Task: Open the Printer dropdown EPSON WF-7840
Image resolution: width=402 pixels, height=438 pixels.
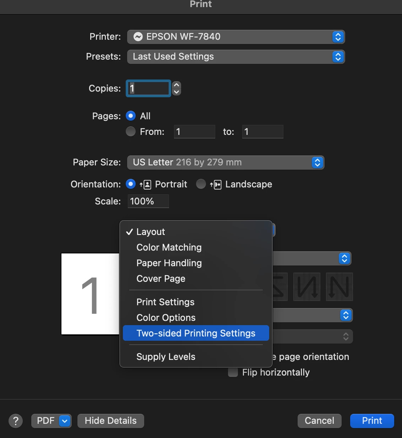Action: coord(236,37)
